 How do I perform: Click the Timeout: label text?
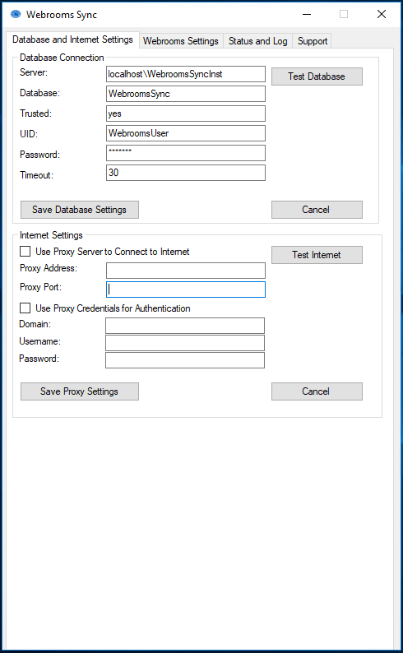(x=36, y=175)
